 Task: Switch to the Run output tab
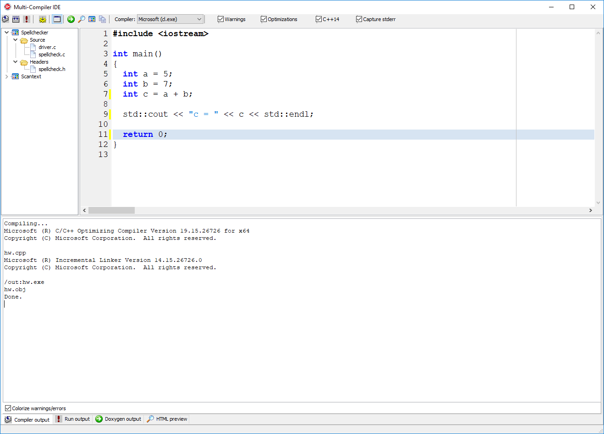tap(73, 419)
